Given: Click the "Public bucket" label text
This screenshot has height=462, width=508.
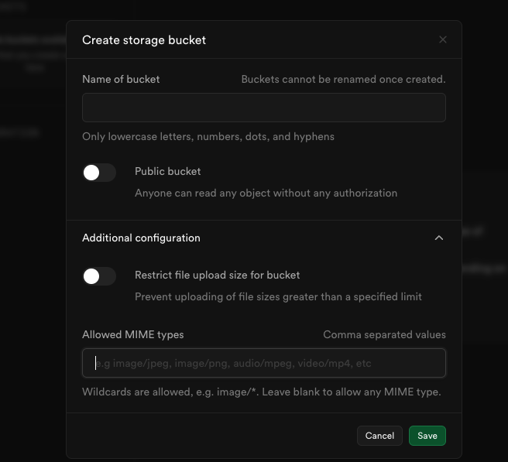Looking at the screenshot, I should click(167, 171).
